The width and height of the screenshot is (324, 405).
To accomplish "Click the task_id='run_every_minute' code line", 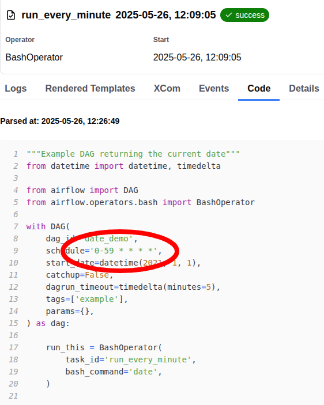I will (x=130, y=360).
